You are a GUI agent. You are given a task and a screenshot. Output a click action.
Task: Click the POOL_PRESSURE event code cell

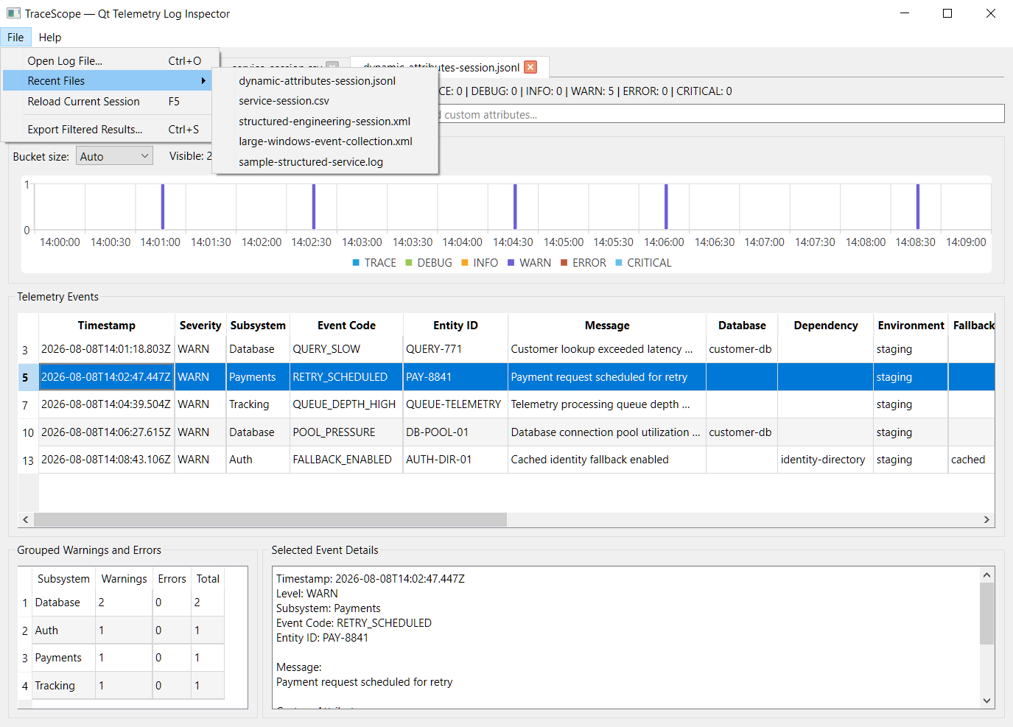pos(346,432)
